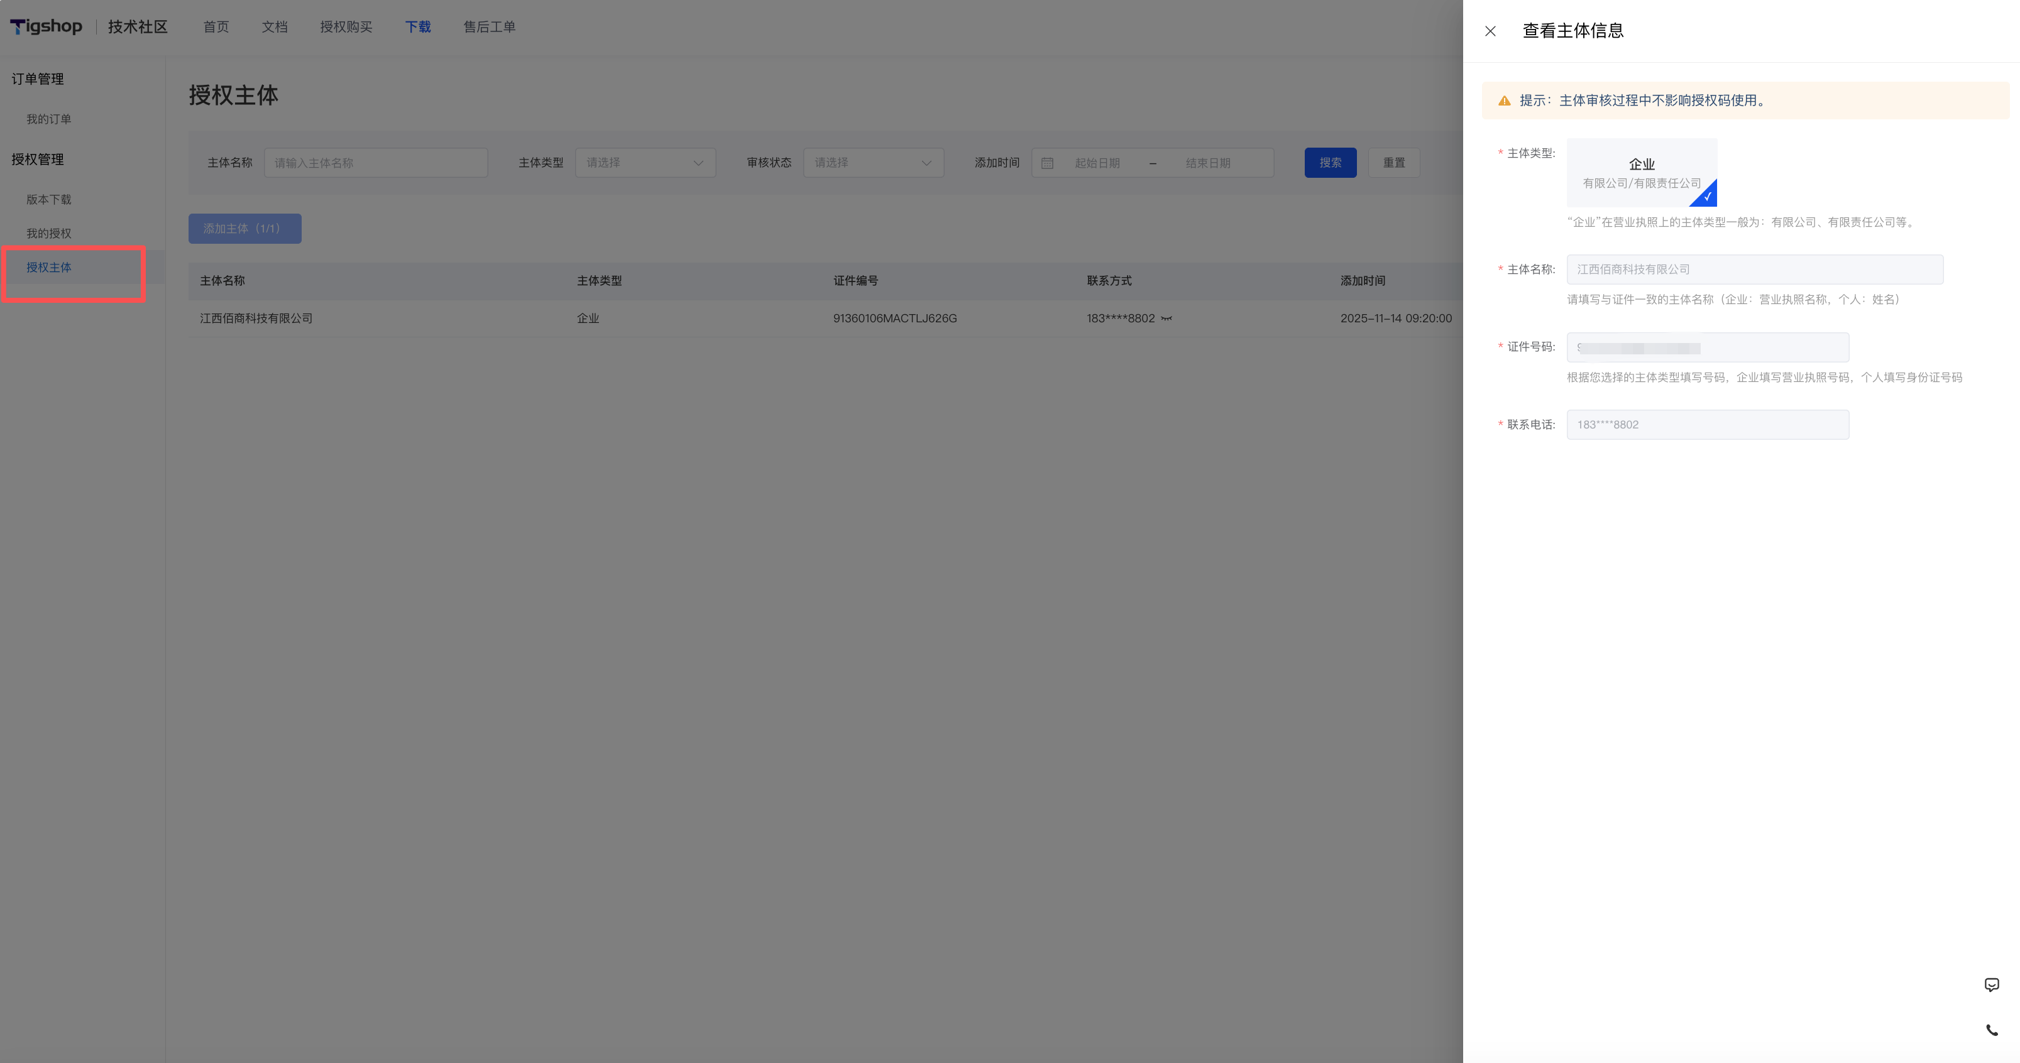2020x1063 pixels.
Task: Select the 企业 subject type card
Action: point(1641,173)
